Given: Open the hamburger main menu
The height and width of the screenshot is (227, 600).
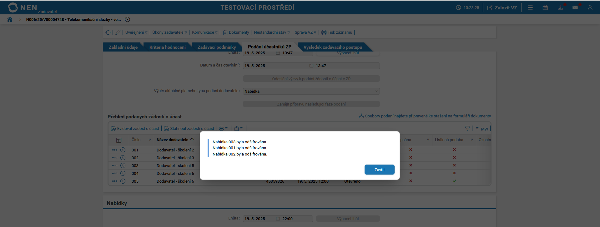Looking at the screenshot, I should [x=530, y=7].
